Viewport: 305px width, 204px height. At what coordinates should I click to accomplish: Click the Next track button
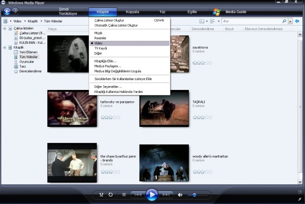click(166, 195)
